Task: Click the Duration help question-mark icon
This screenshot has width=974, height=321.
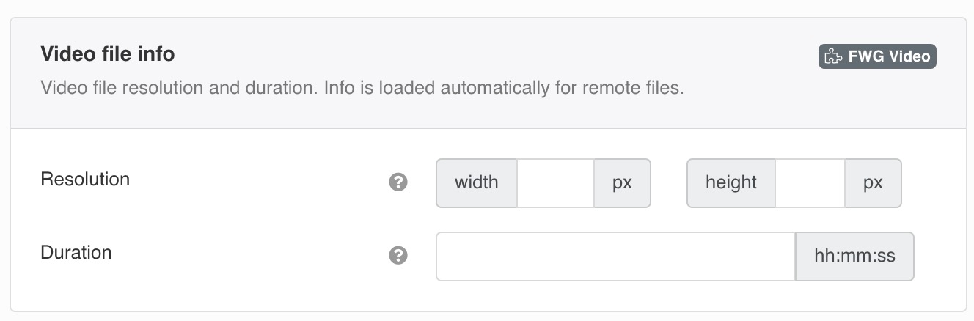Action: tap(398, 256)
